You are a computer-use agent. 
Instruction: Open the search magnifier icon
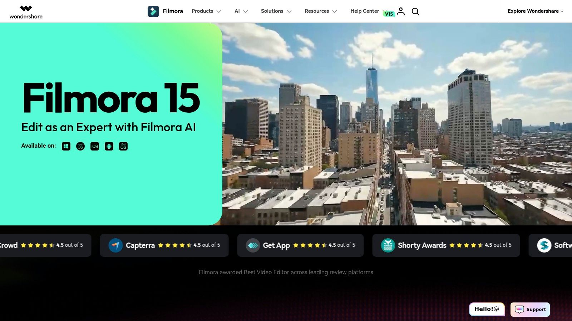415,11
